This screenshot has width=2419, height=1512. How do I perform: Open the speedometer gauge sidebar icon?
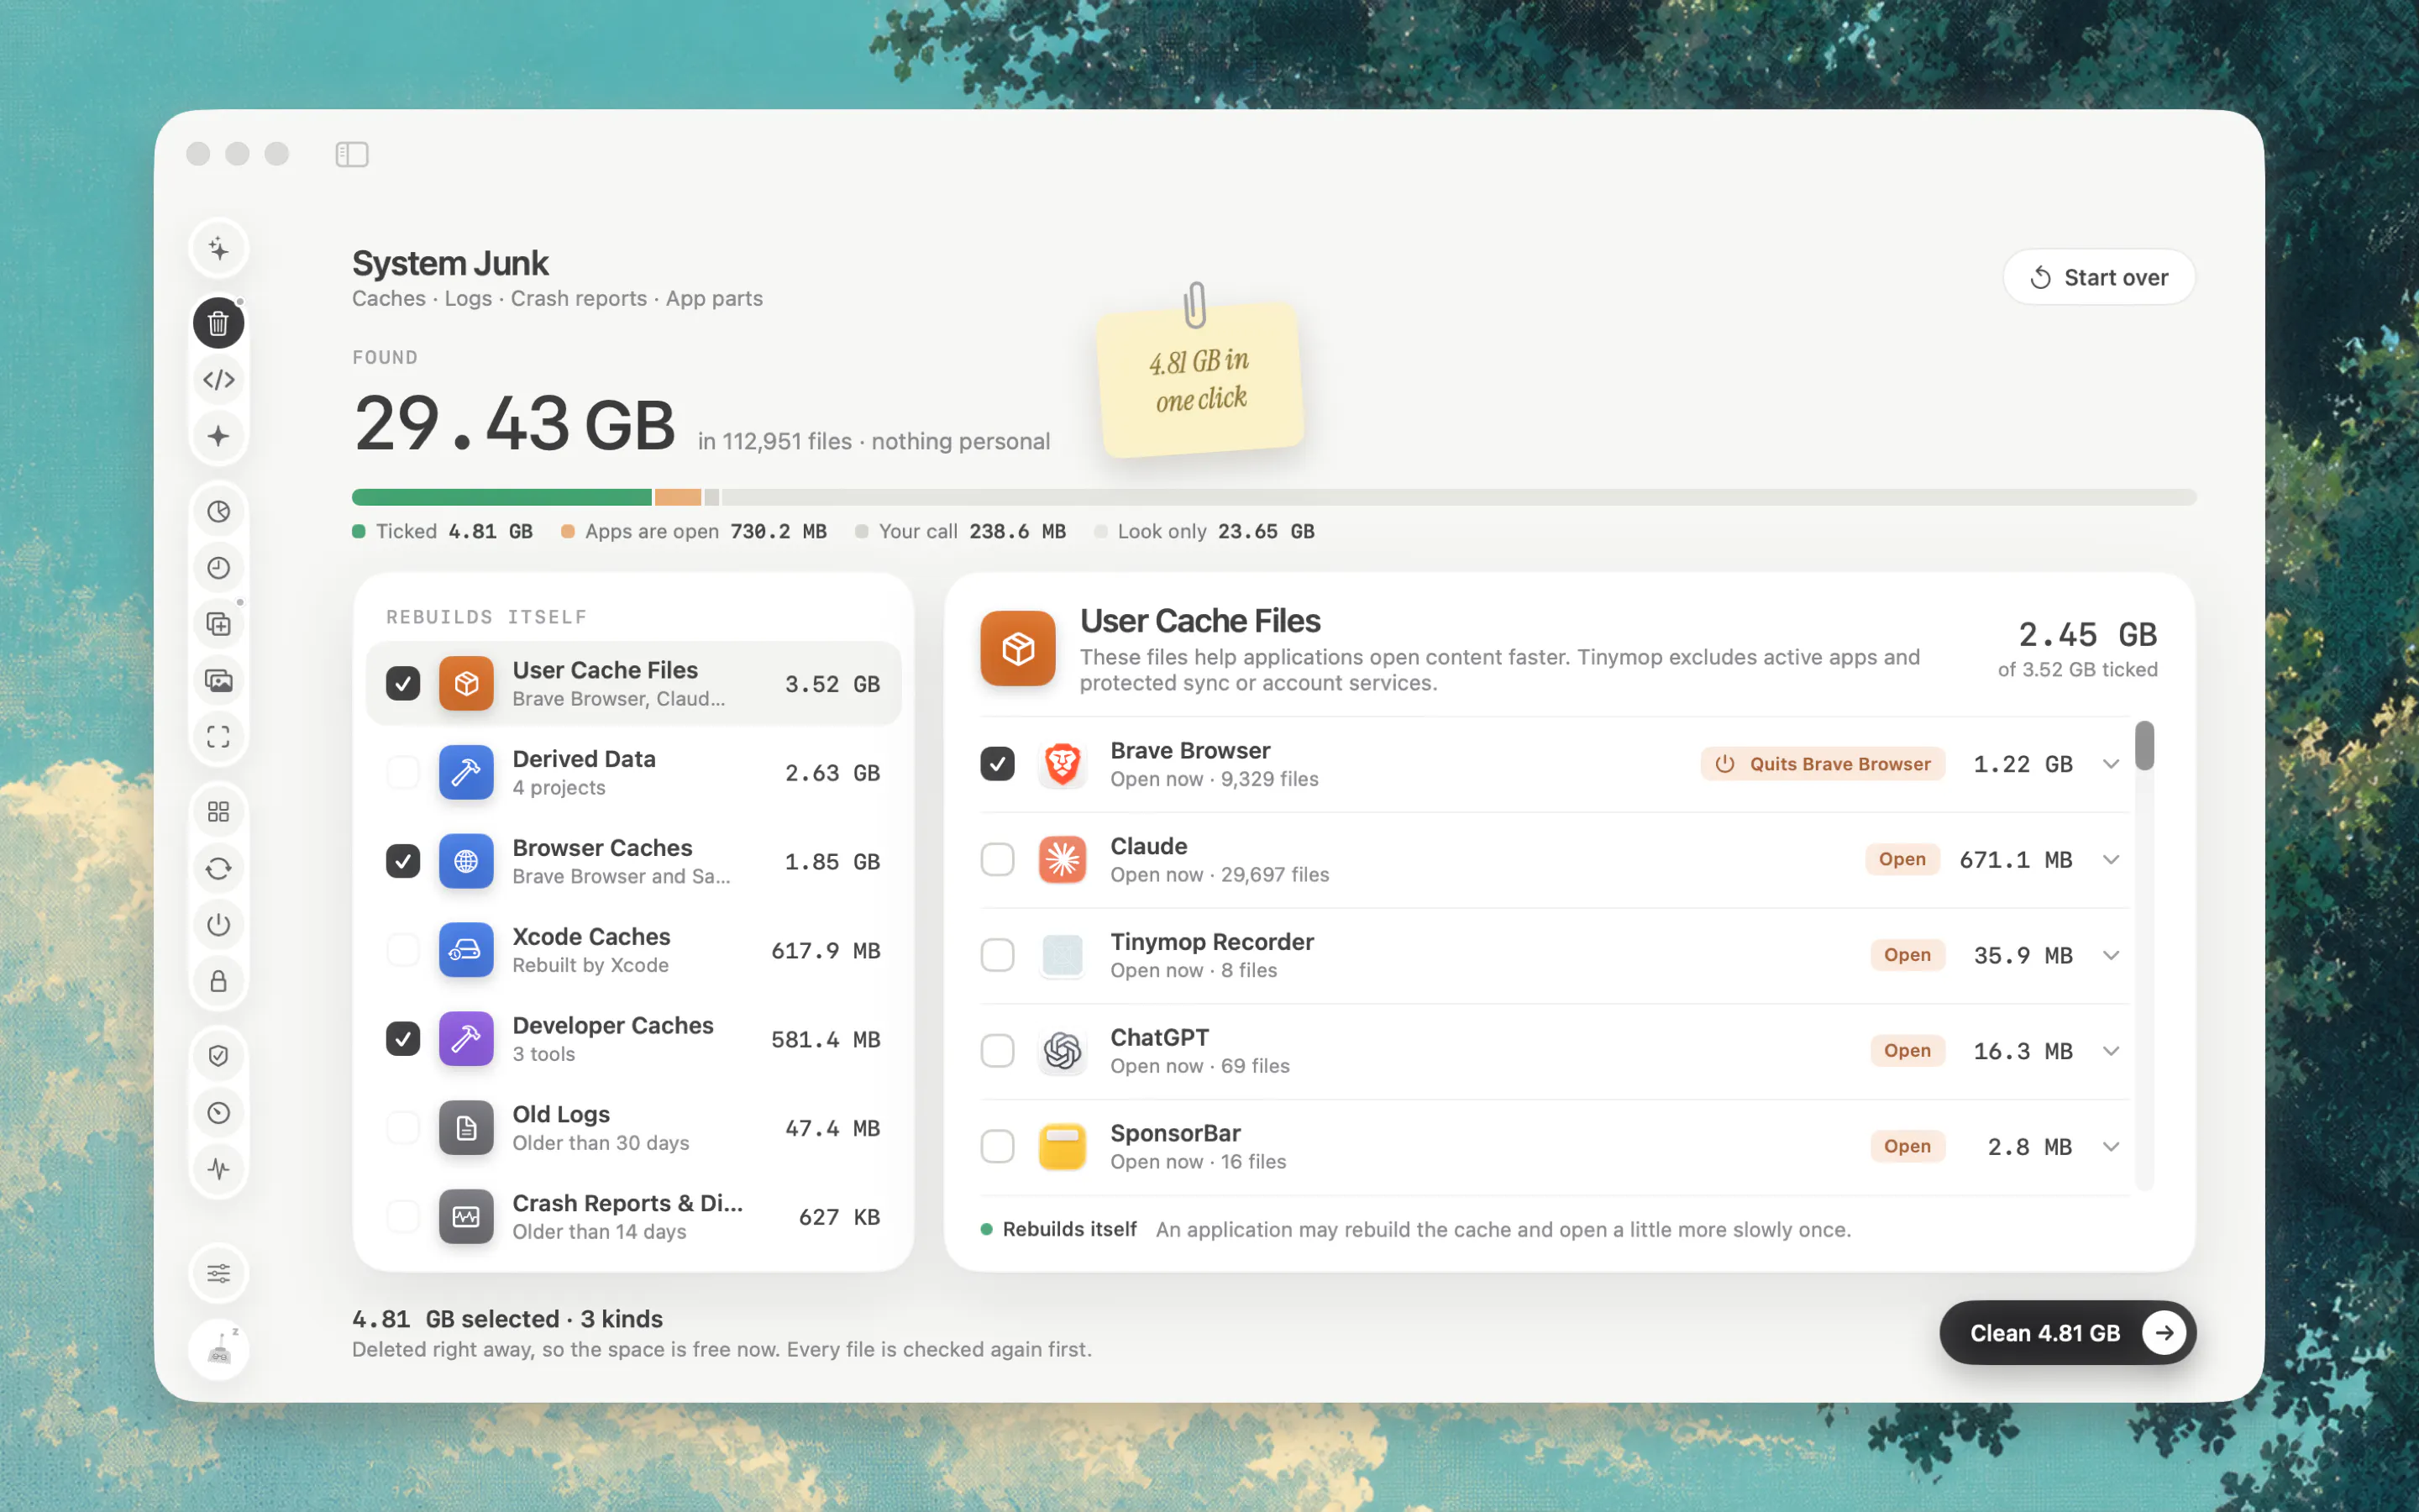tap(218, 1113)
